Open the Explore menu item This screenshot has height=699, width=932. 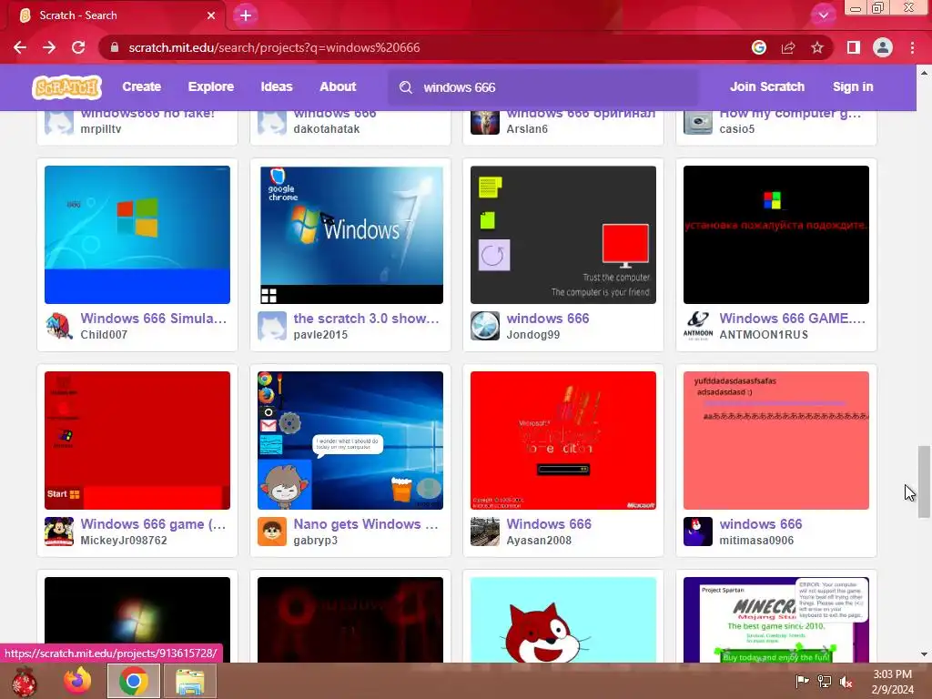(x=211, y=86)
